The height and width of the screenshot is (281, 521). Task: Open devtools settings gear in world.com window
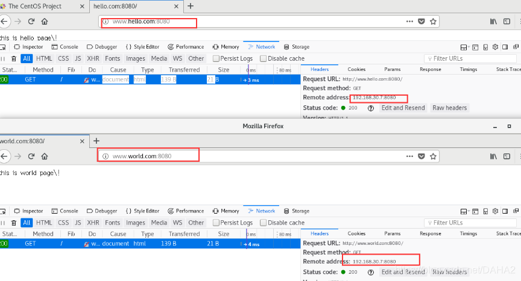[x=495, y=211]
